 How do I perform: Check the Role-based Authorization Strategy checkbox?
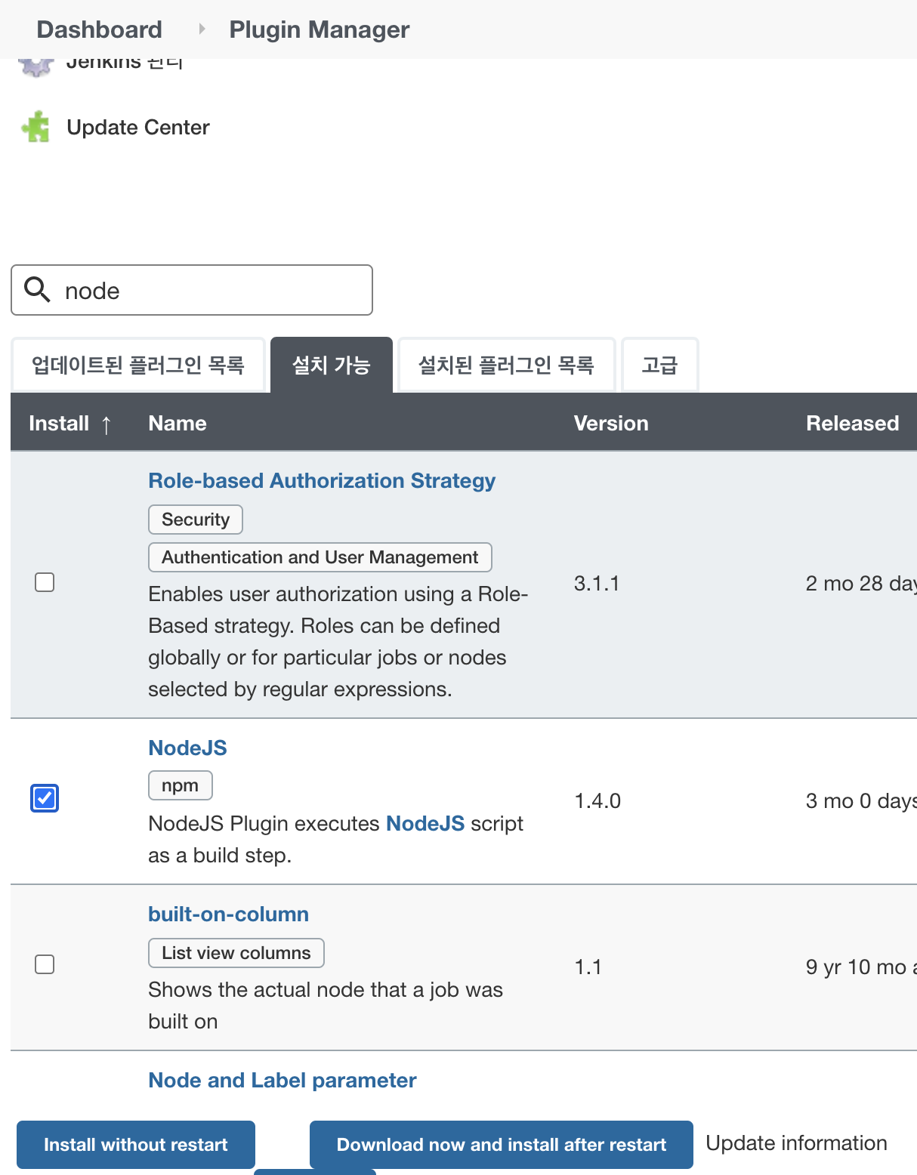tap(45, 582)
